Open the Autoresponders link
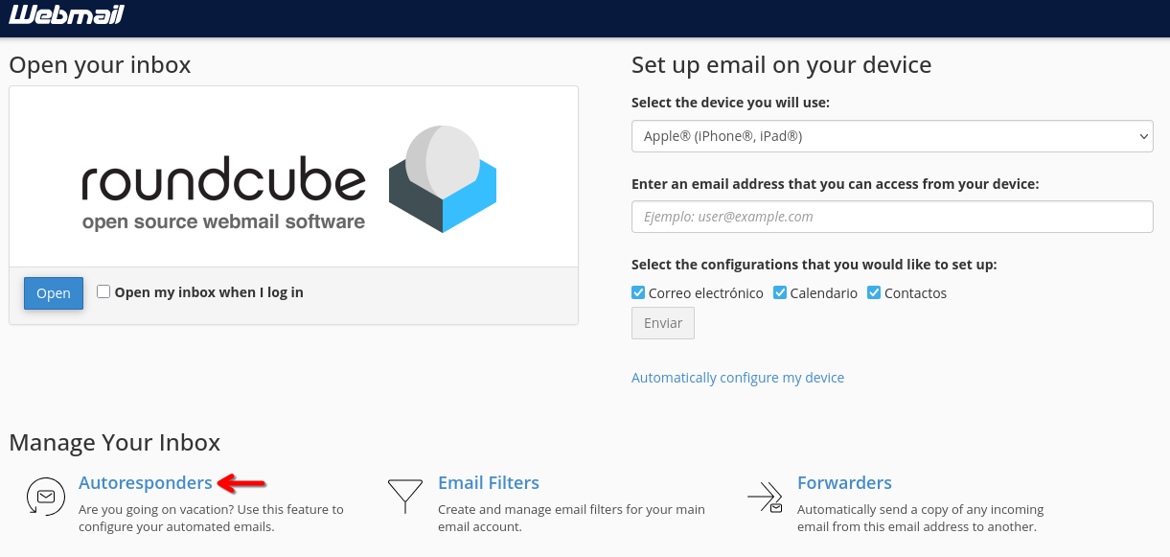The height and width of the screenshot is (557, 1170). 146,482
